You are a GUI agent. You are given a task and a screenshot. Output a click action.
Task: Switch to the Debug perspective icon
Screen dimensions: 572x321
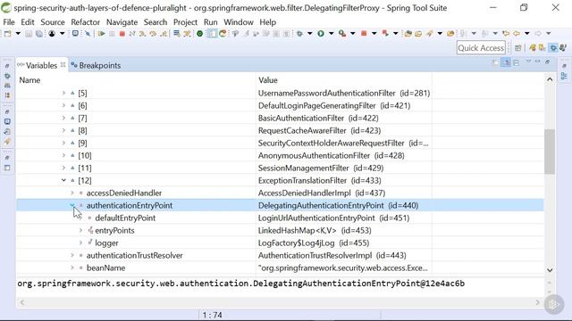click(x=553, y=47)
